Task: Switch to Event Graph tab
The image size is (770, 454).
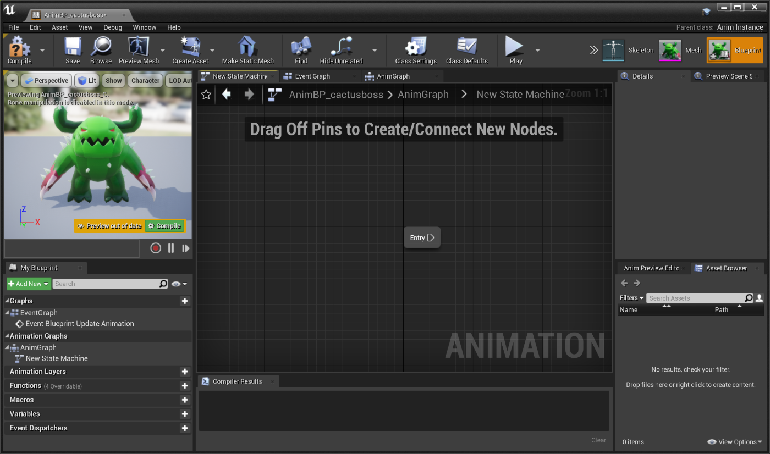Action: point(312,76)
